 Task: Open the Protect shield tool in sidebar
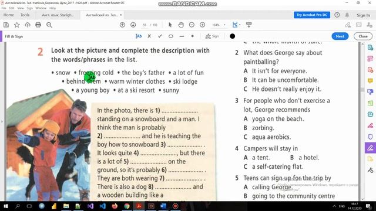(370, 137)
